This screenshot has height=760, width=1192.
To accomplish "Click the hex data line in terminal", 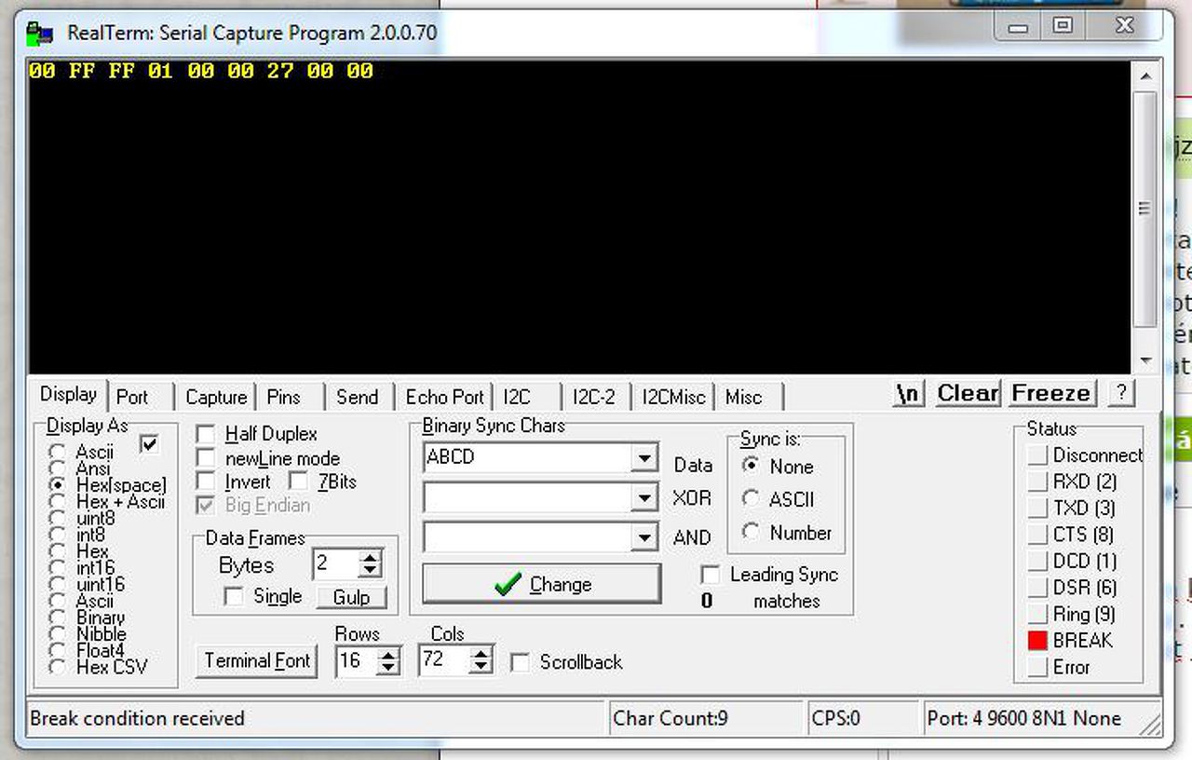I will (x=201, y=71).
